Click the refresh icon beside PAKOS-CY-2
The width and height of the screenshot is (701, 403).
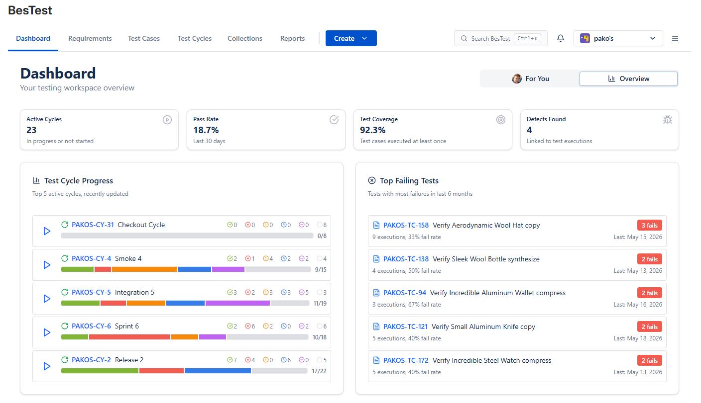65,360
